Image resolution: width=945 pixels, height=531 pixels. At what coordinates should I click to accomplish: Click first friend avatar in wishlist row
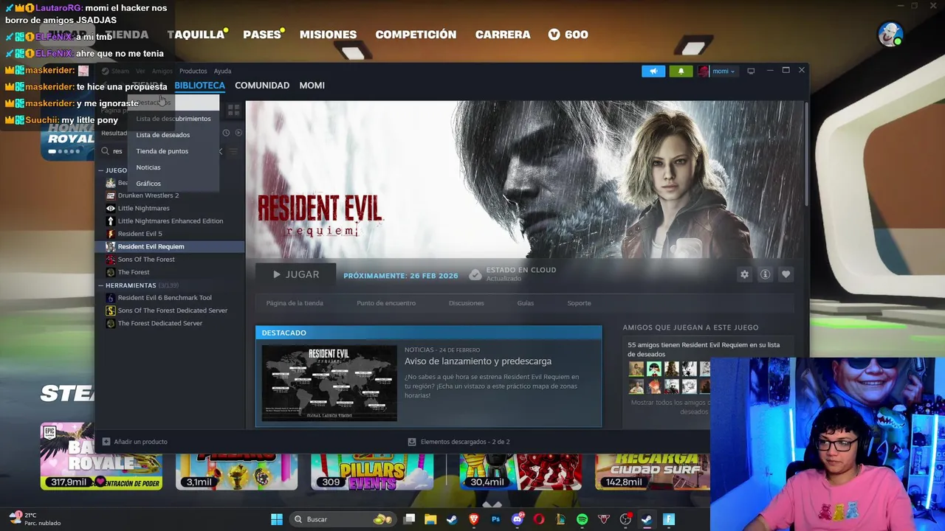[x=636, y=369]
